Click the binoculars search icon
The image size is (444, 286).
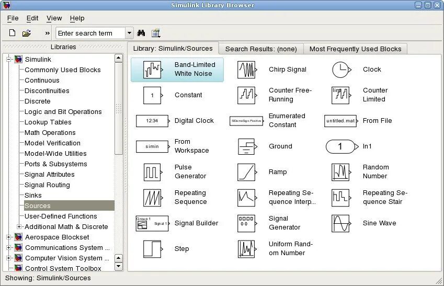click(x=141, y=33)
